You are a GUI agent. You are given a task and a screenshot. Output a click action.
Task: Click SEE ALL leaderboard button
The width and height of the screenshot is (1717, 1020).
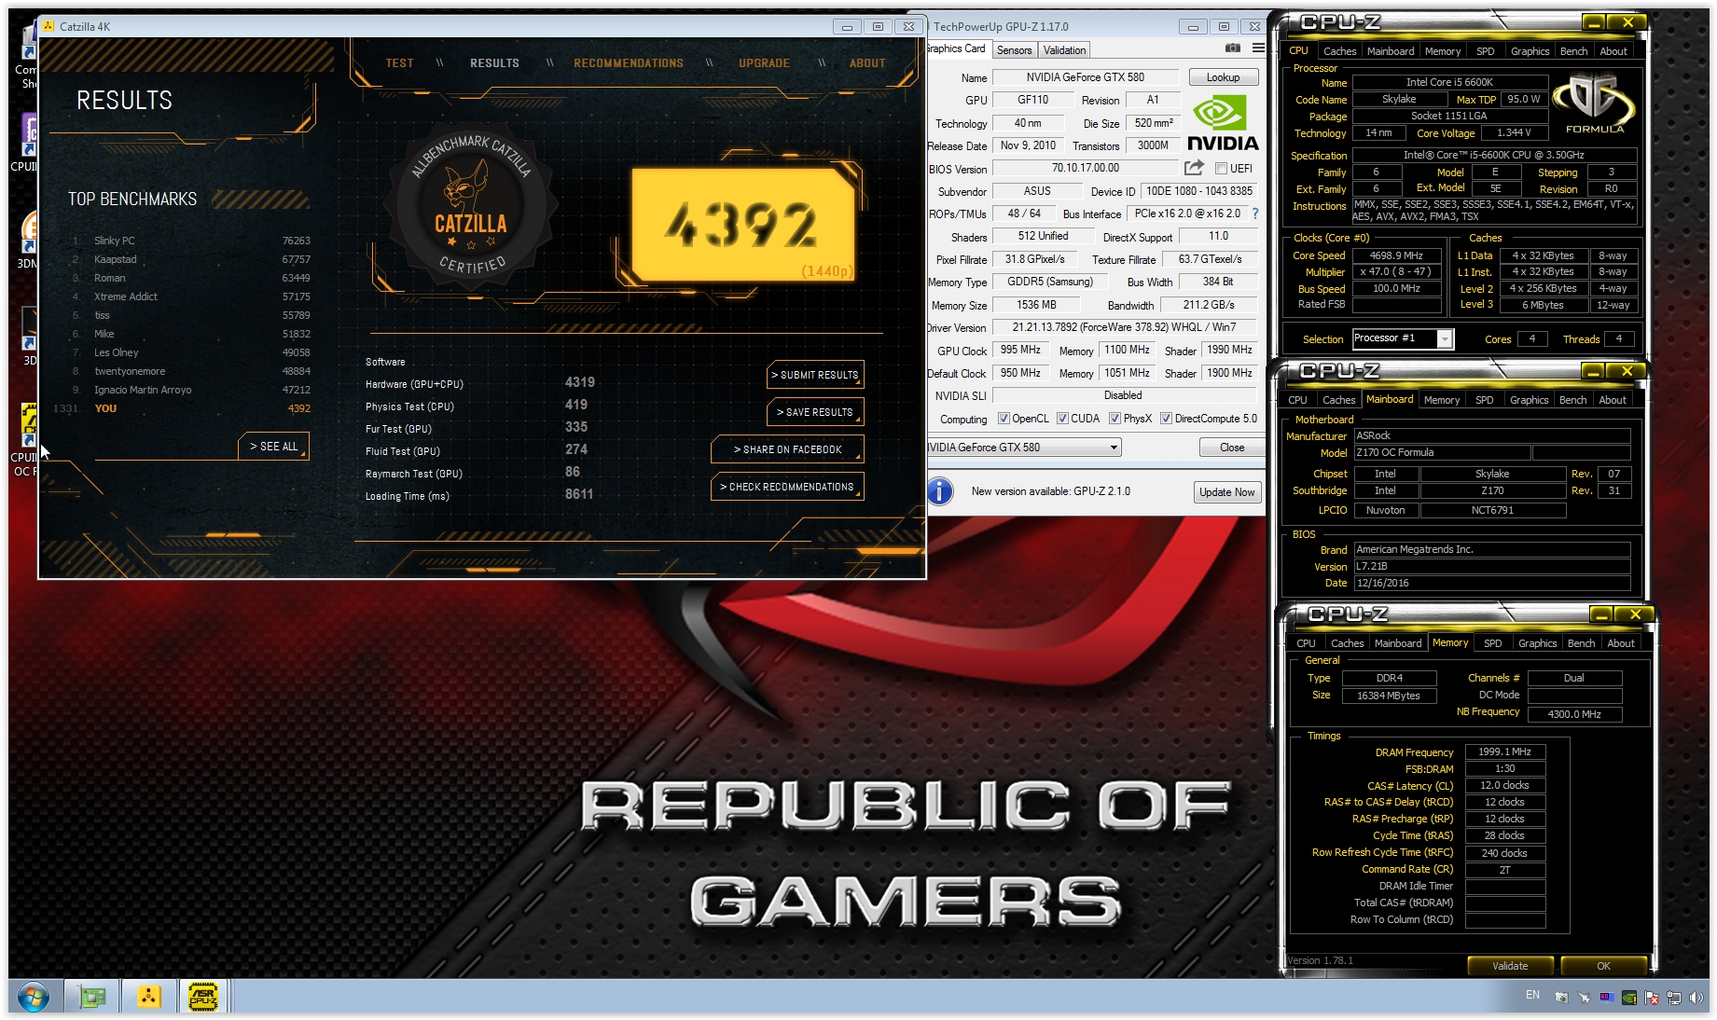click(273, 447)
